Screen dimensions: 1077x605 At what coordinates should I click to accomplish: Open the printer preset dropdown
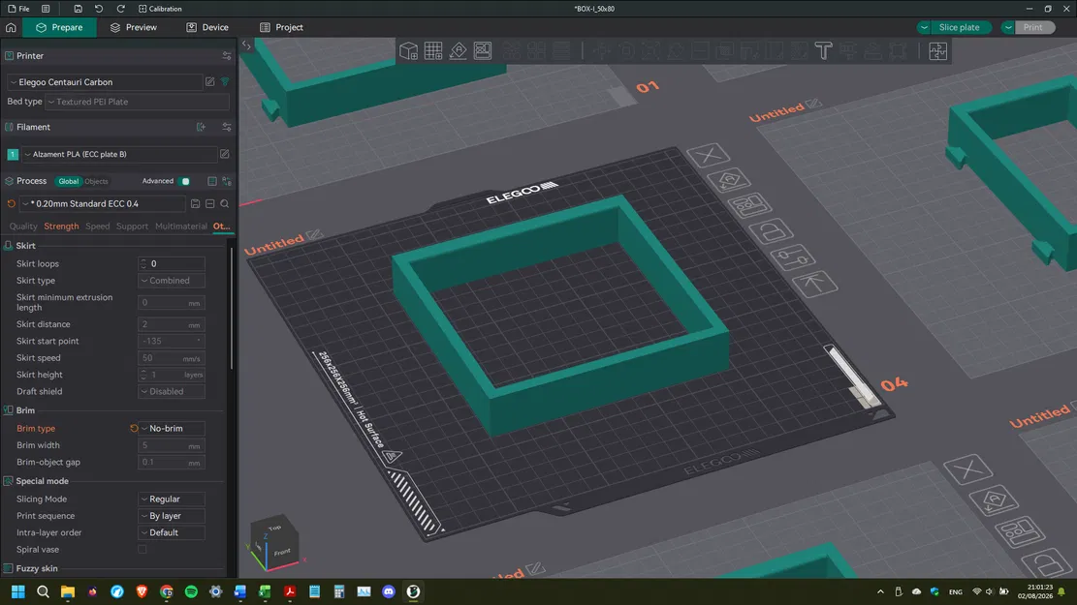pyautogui.click(x=105, y=81)
